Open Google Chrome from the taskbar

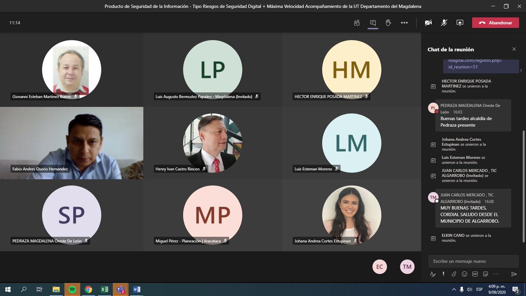tap(88, 289)
